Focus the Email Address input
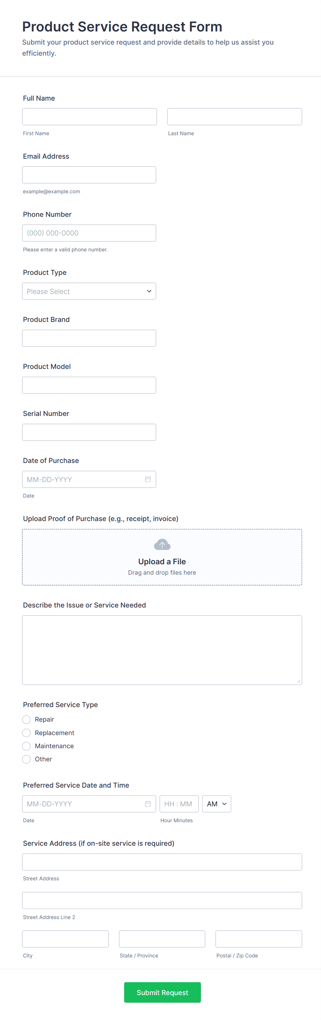This screenshot has height=1020, width=321. (x=89, y=175)
